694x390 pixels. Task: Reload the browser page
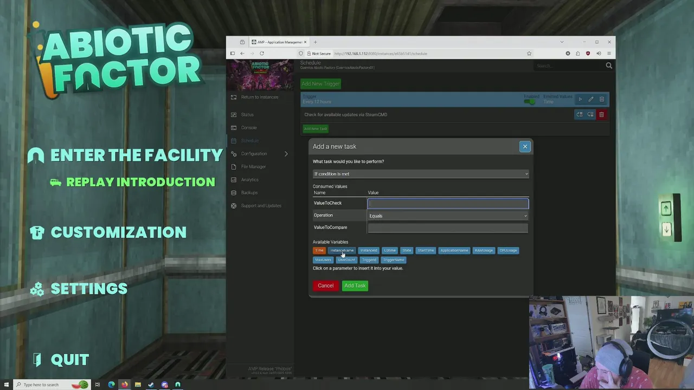pos(262,54)
